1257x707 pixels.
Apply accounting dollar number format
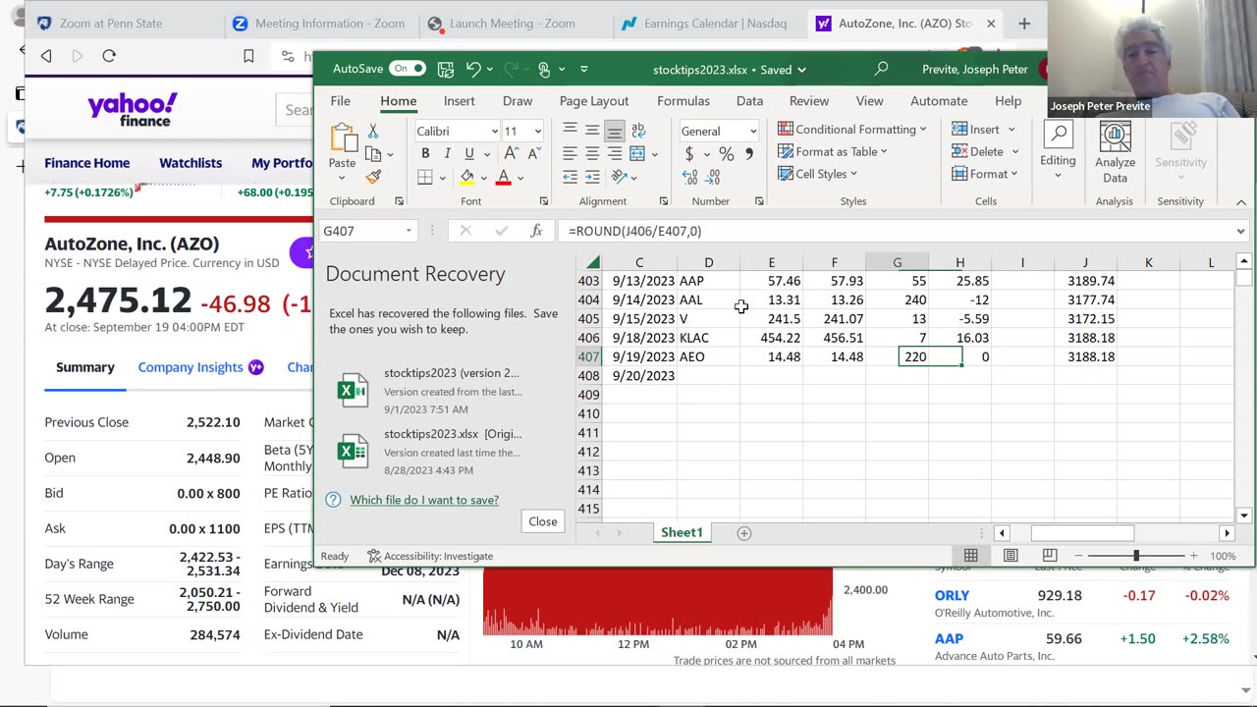click(x=689, y=154)
